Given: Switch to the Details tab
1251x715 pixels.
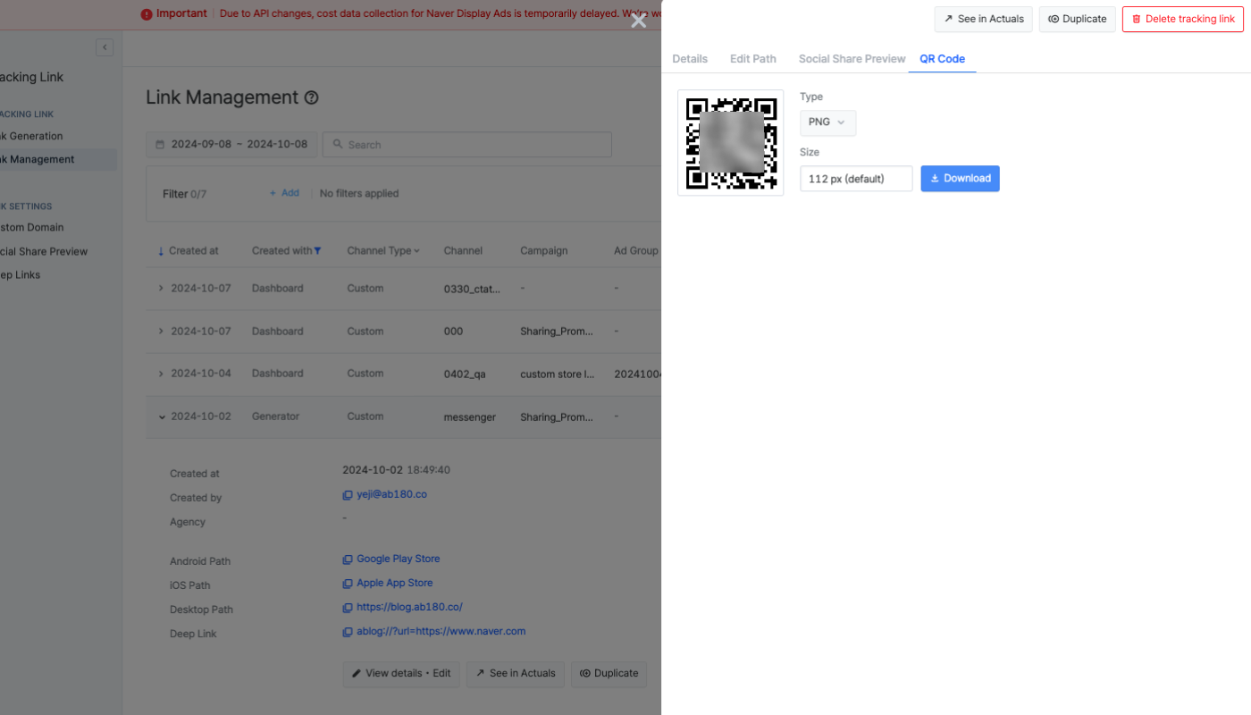Looking at the screenshot, I should [x=690, y=59].
